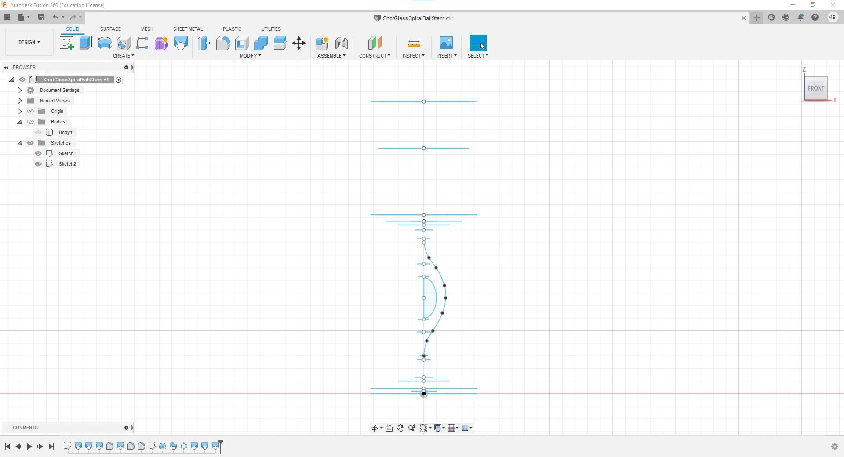Open the job status clock icon
Image resolution: width=844 pixels, height=457 pixels.
[x=786, y=18]
